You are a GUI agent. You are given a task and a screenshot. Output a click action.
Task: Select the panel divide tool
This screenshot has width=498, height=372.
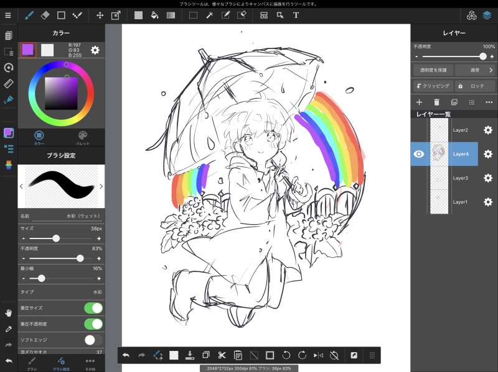(x=263, y=15)
